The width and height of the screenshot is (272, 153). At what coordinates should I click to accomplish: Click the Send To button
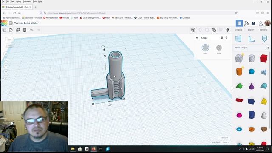point(263,30)
